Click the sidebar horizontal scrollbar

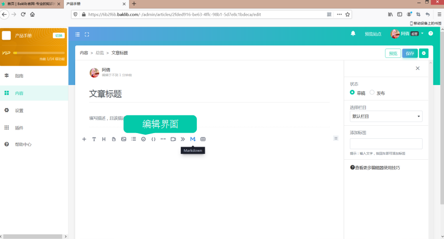[33, 236]
